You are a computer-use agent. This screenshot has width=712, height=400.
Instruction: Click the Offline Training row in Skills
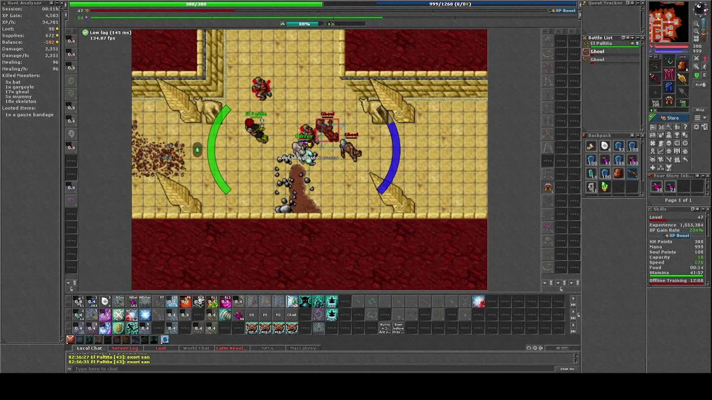676,281
